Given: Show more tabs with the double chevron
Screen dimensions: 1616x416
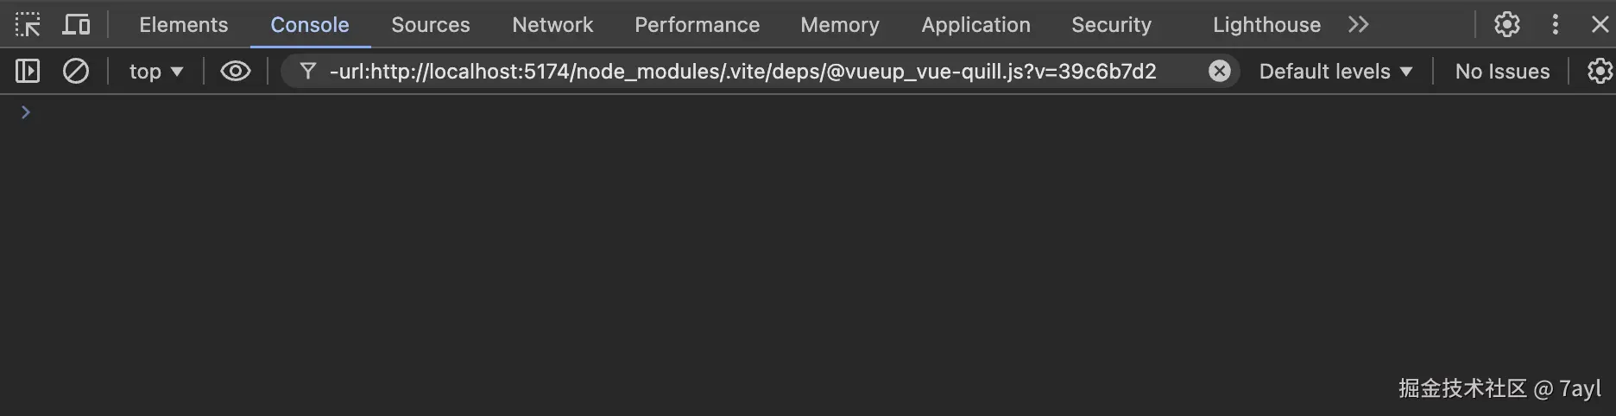Looking at the screenshot, I should pos(1358,24).
